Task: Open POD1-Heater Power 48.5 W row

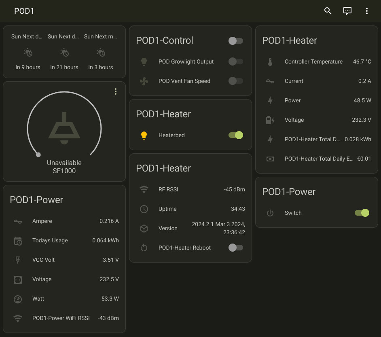Action: 317,100
